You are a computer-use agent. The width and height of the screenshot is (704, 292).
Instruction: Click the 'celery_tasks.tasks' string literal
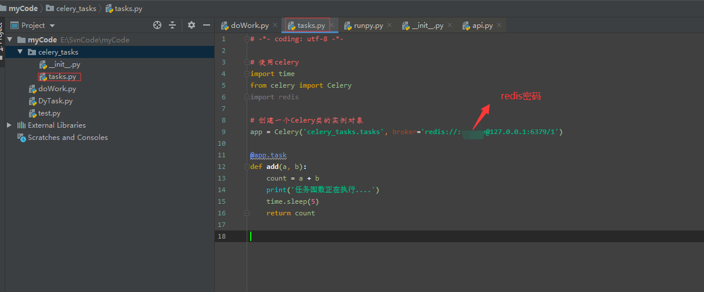344,132
